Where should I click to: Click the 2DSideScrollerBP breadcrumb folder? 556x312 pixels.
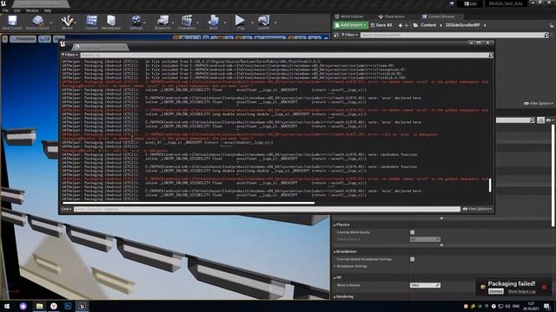point(462,25)
